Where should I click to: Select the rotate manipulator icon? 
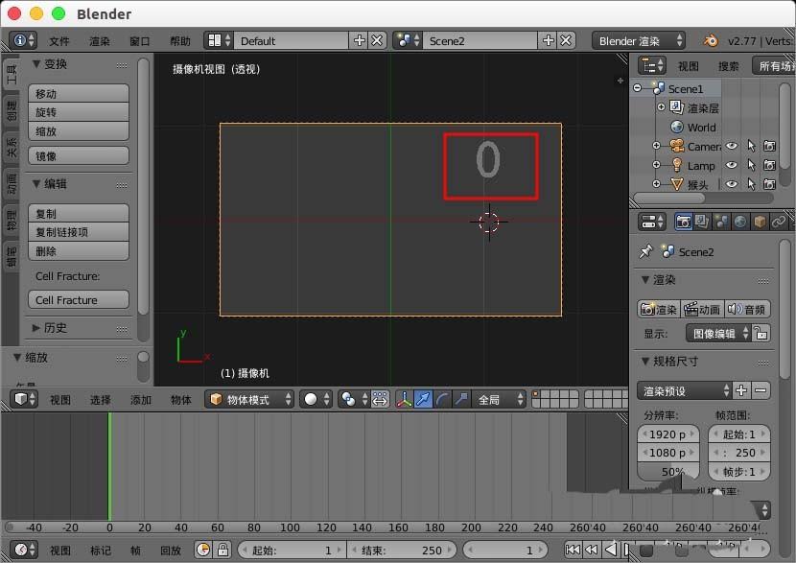point(443,401)
